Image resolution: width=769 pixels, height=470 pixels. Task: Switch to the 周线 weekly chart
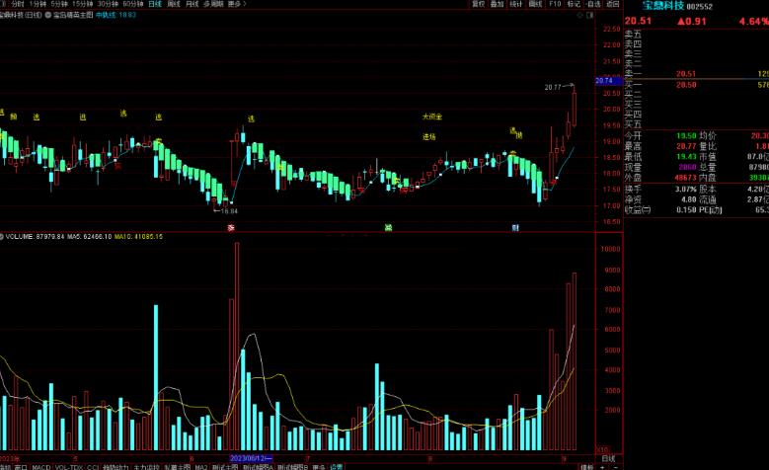point(174,4)
